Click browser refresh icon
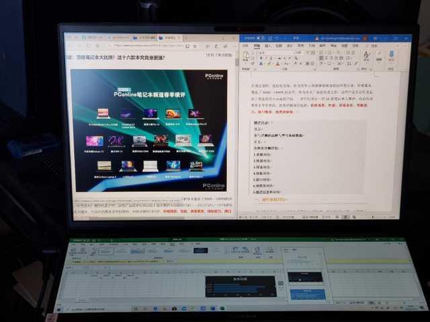 click(x=88, y=45)
